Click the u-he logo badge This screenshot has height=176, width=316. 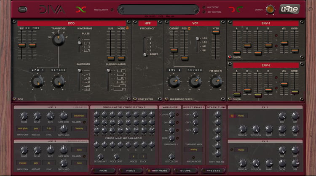pyautogui.click(x=289, y=9)
